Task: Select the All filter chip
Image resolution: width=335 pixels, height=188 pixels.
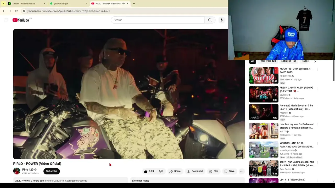Action: [x=253, y=61]
